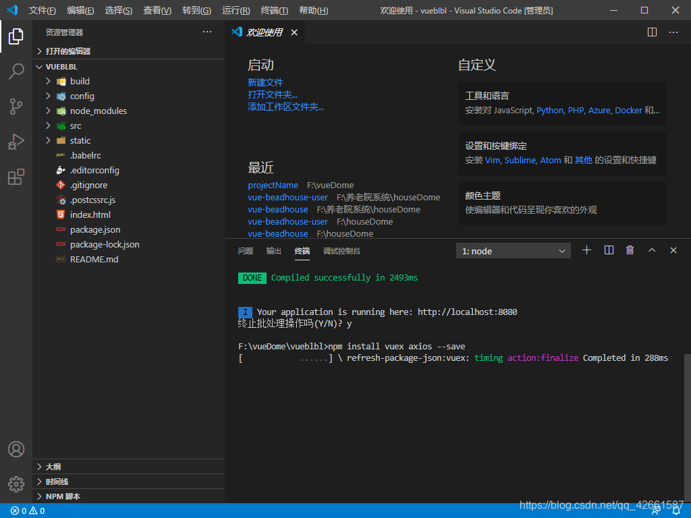Toggle notifications via the status bar bell
Screen dimensions: 691x518
click(x=675, y=511)
